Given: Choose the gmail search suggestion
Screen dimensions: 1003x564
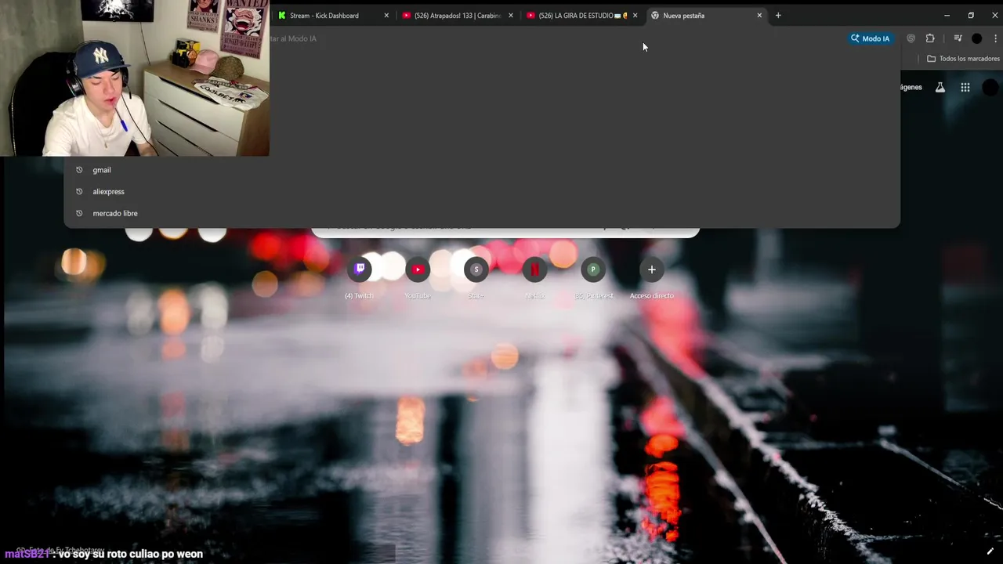Looking at the screenshot, I should click(481, 170).
